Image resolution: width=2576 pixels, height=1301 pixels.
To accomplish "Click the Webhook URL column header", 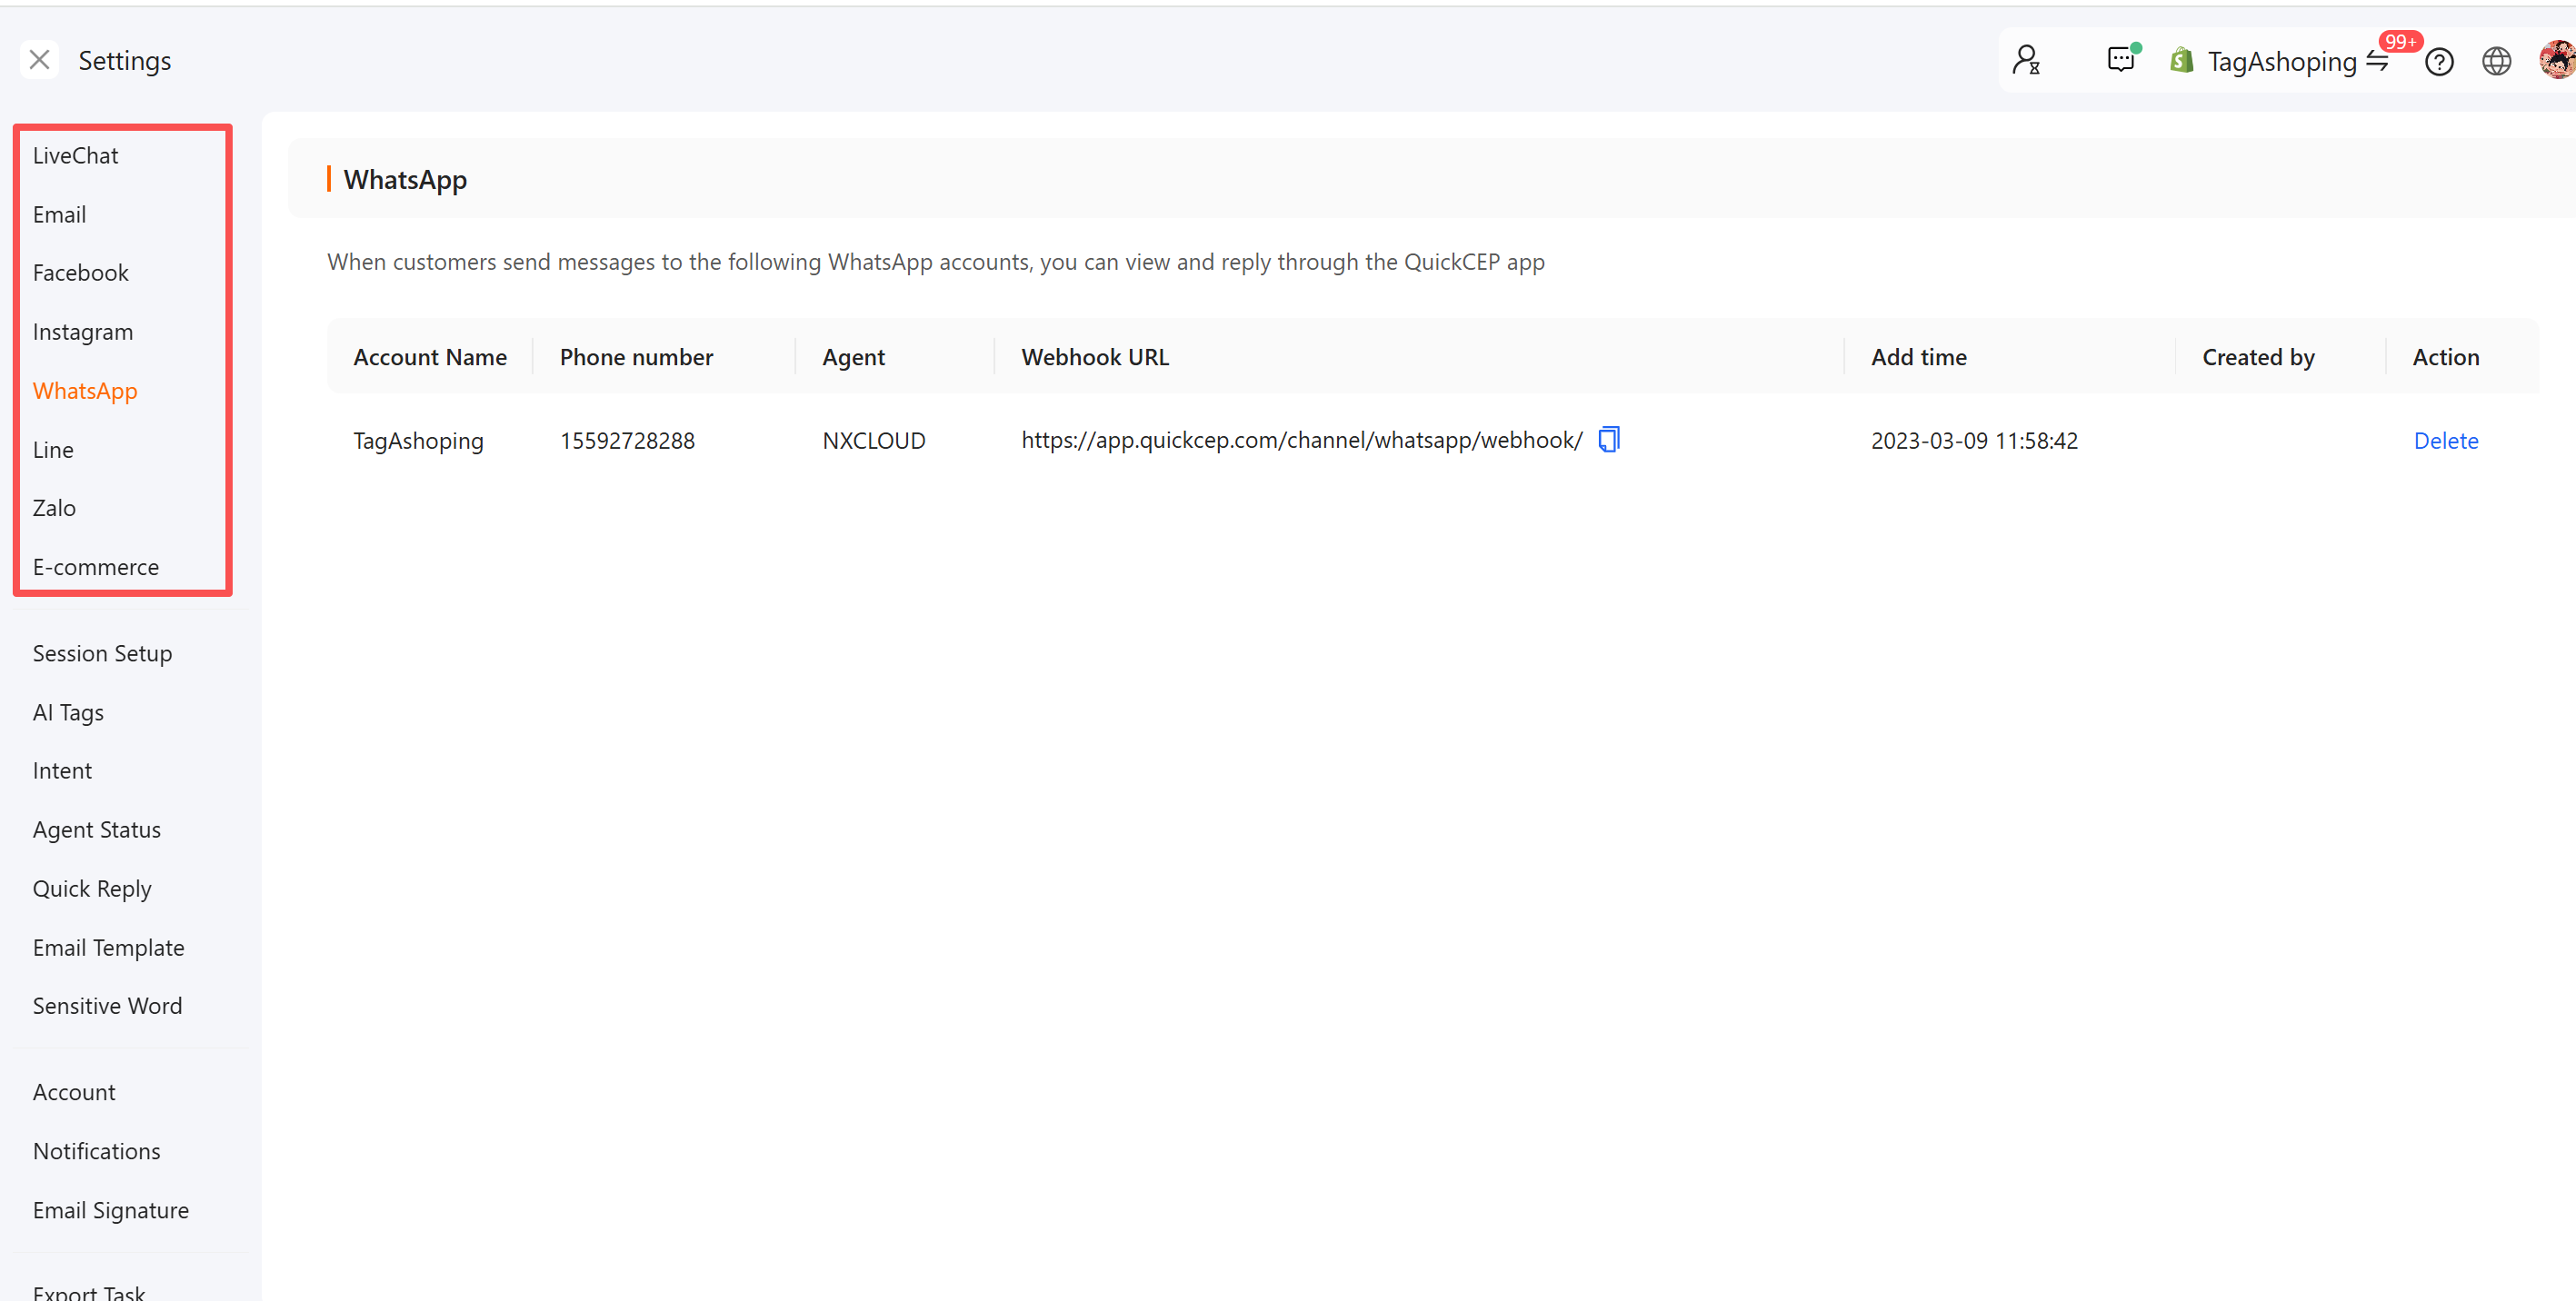I will point(1095,357).
